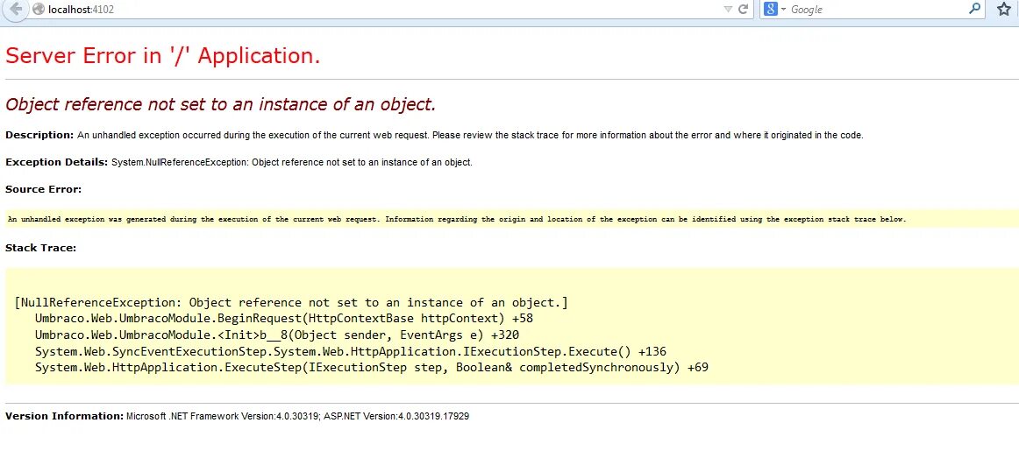
Task: Click the globe site identity icon
Action: (x=39, y=9)
